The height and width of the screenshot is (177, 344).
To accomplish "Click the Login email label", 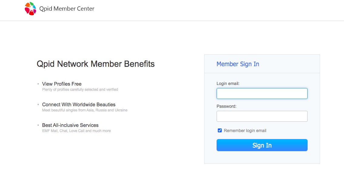I will (x=228, y=83).
